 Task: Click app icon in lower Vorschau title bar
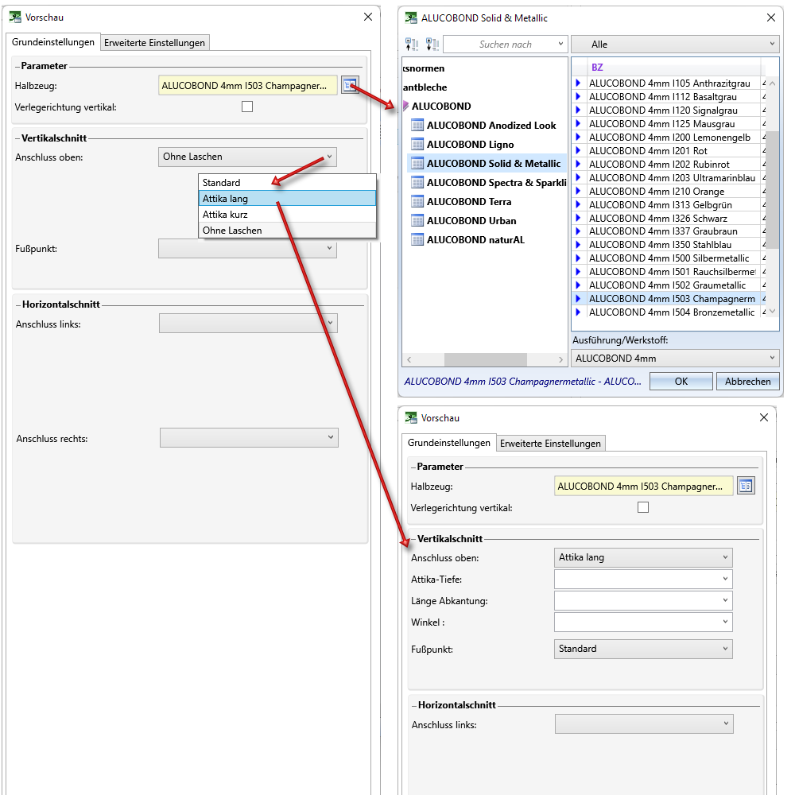pos(411,418)
